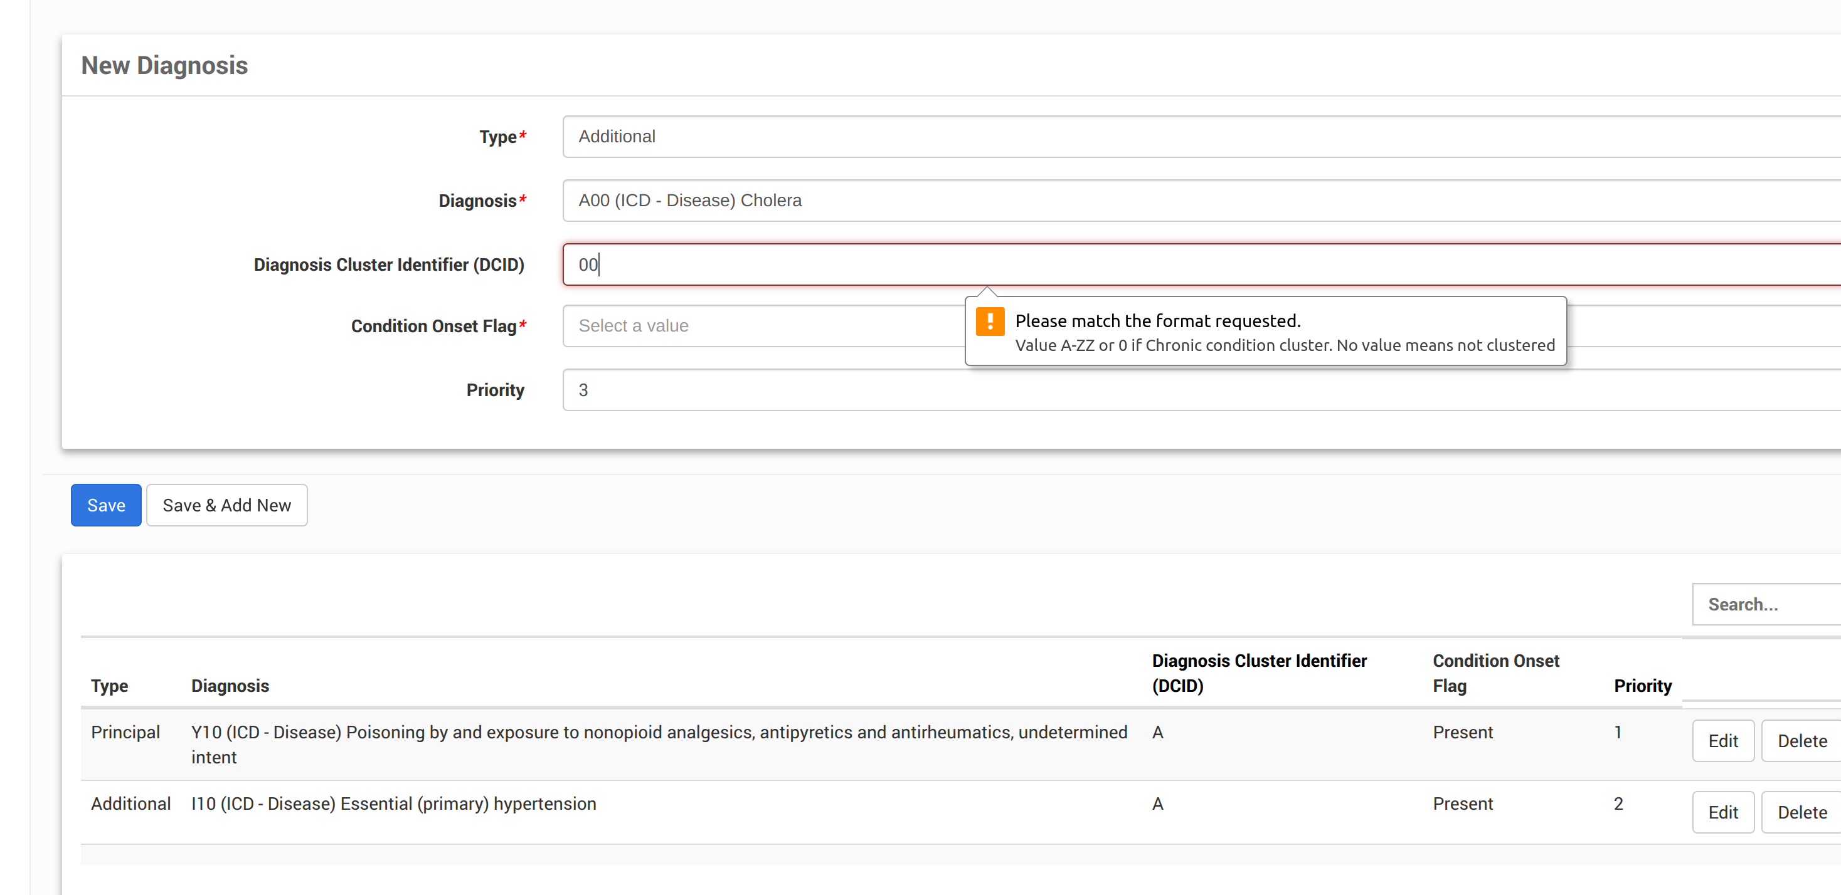Edit the Principal Y10 diagnosis row

click(1722, 741)
